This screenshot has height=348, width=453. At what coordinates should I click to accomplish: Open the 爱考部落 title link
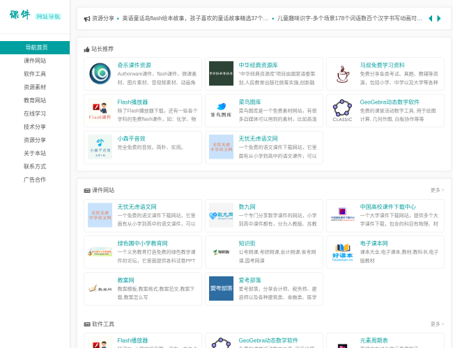pyautogui.click(x=249, y=280)
